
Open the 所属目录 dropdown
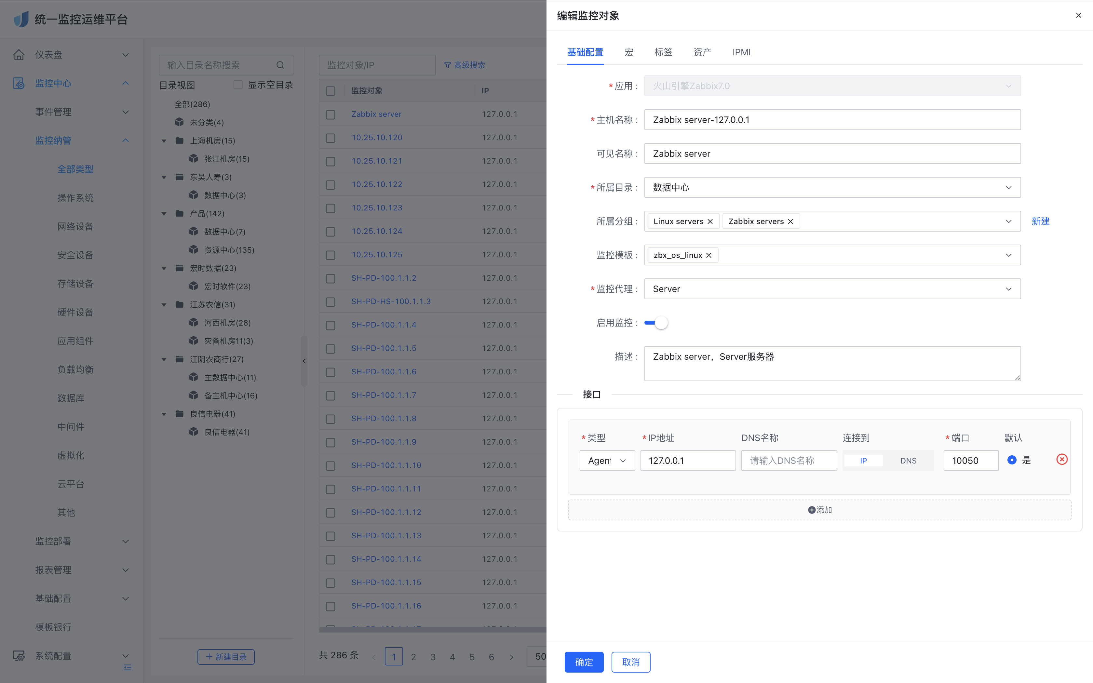832,187
